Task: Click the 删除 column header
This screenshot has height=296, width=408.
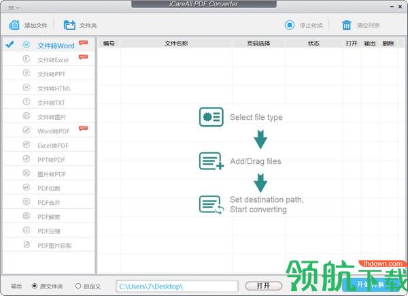Action: pos(388,44)
